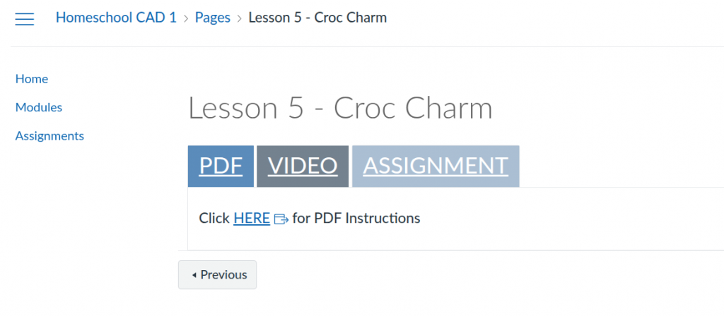Click the left arrow icon in Previous button
Screen dimensions: 724x316
click(x=194, y=275)
